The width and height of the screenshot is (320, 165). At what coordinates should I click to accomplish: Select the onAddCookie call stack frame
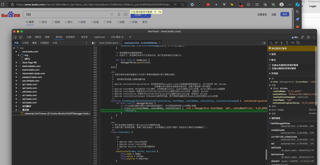(x=292, y=131)
